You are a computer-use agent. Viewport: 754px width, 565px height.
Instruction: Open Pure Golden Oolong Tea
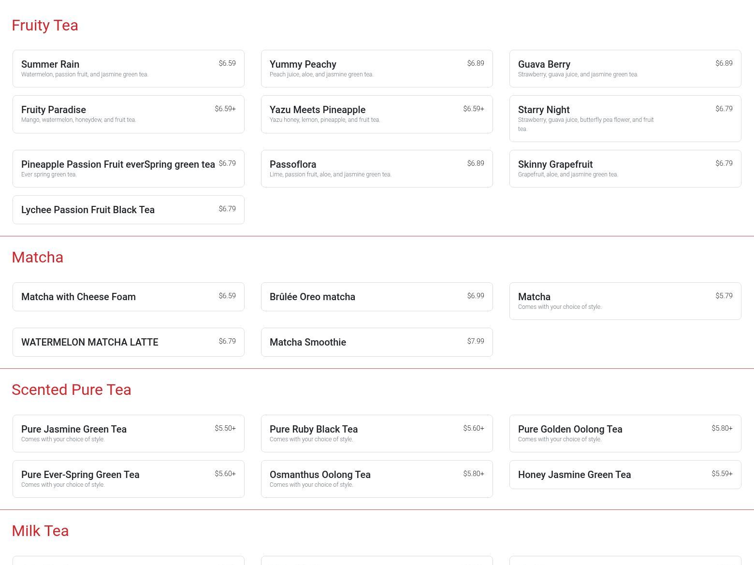[625, 434]
